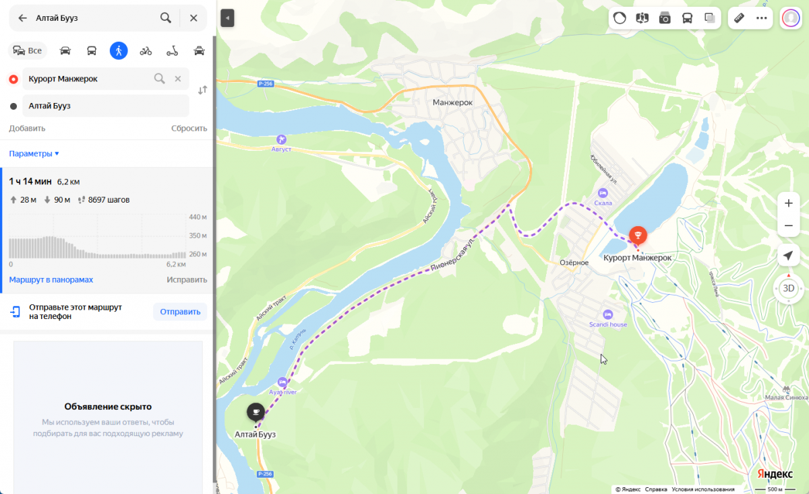Select the bicycle route mode

coord(146,50)
